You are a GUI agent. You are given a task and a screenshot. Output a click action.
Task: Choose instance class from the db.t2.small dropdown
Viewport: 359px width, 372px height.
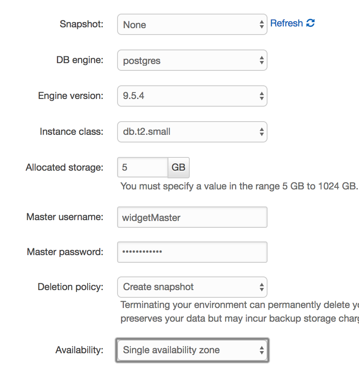[192, 132]
